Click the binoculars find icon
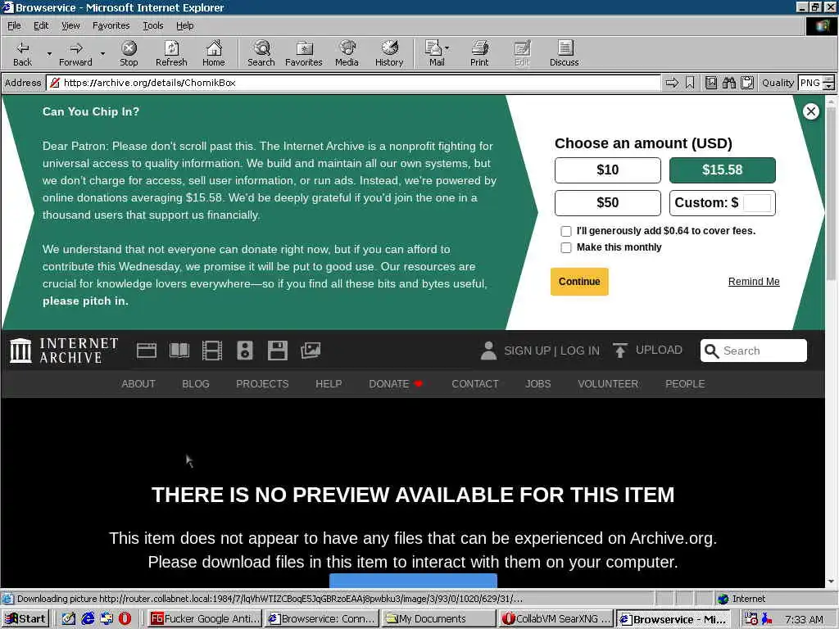The image size is (839, 629). (728, 83)
